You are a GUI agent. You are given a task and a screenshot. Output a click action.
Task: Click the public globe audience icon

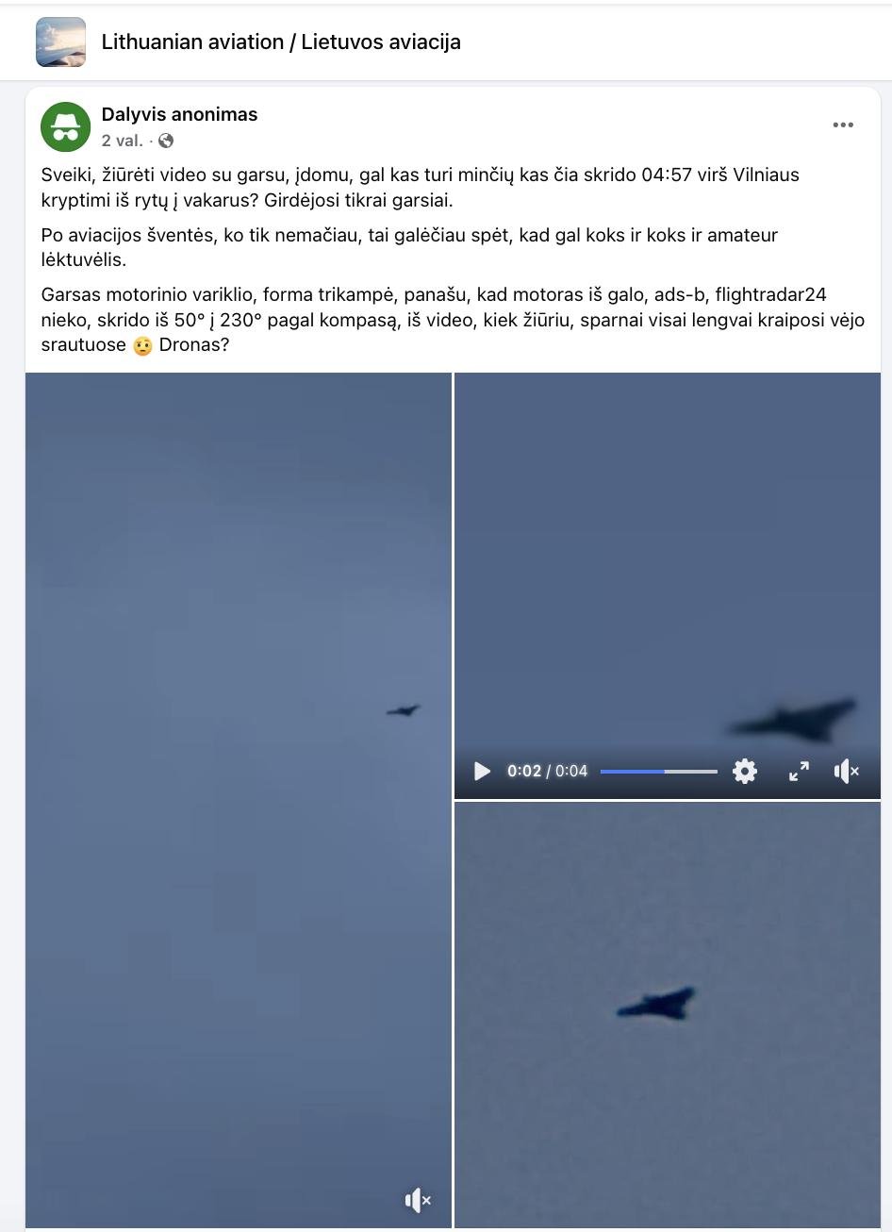(166, 141)
